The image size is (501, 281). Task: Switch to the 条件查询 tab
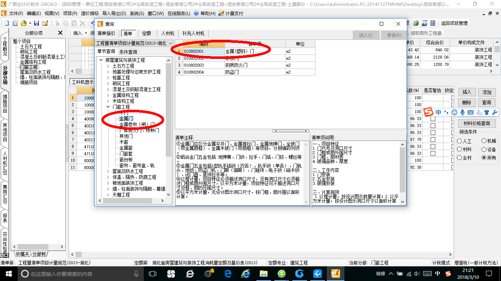point(128,52)
